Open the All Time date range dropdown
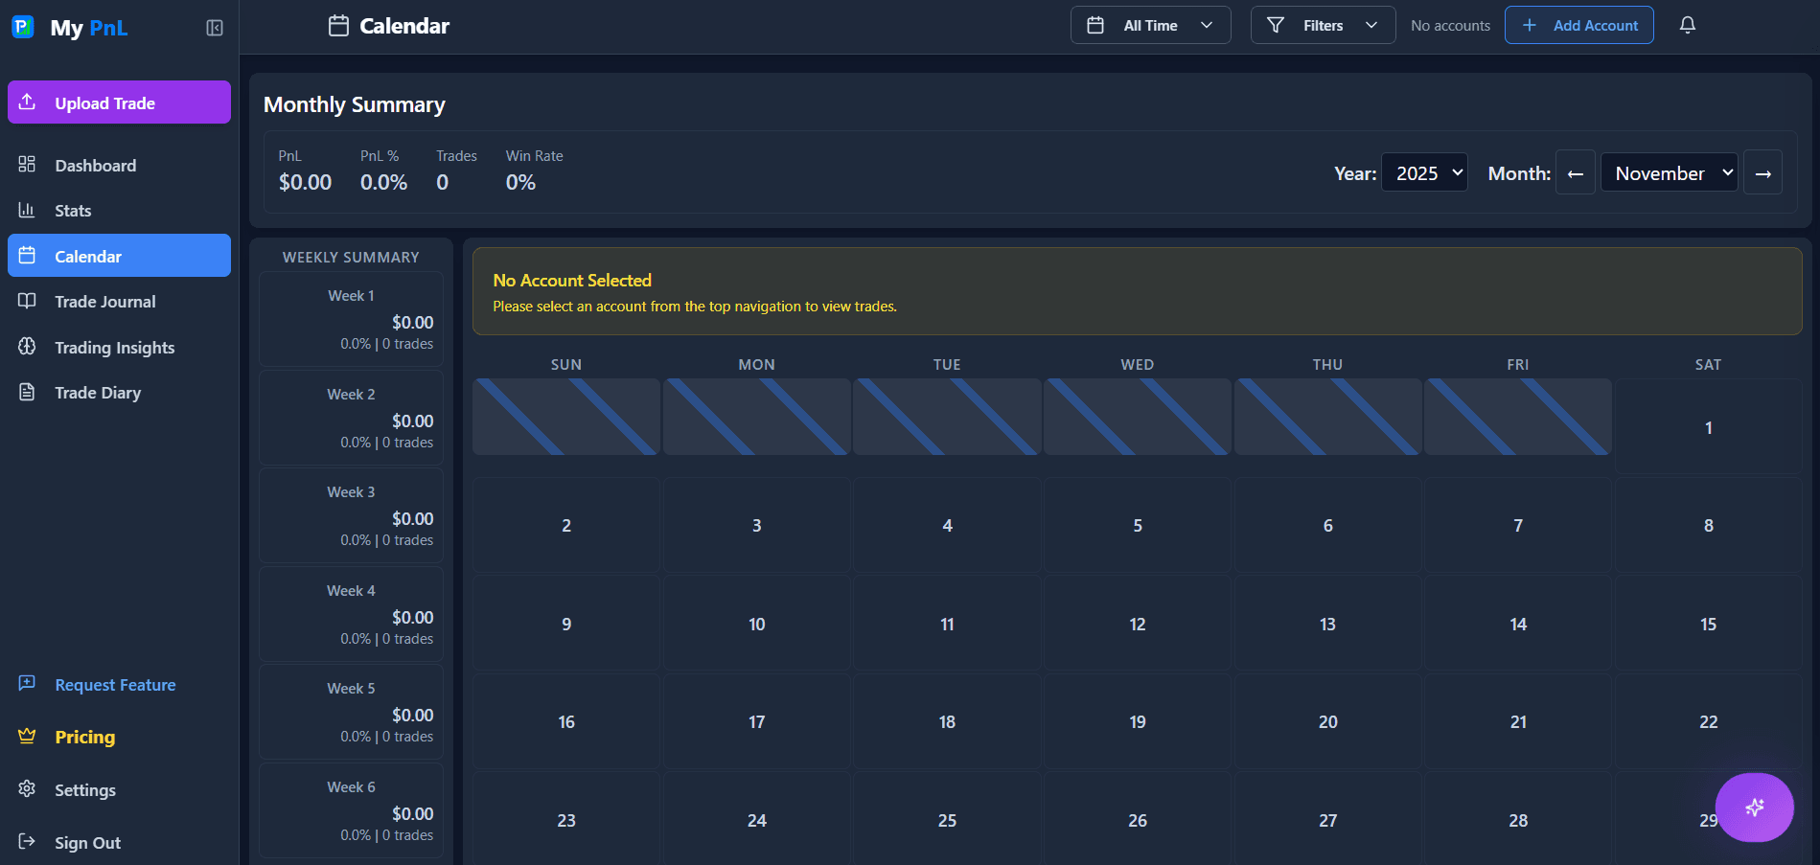 pyautogui.click(x=1150, y=25)
